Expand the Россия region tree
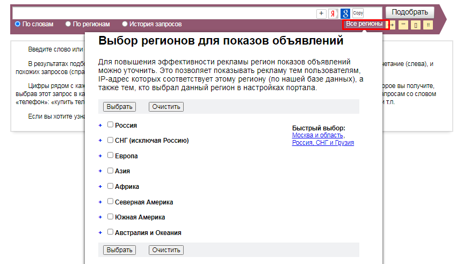456x264 pixels. 100,125
